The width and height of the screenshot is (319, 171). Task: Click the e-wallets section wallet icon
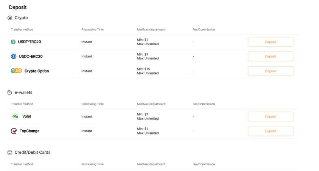click(x=10, y=92)
